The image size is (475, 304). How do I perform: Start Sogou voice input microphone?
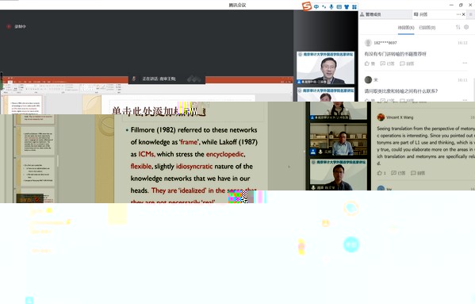click(331, 6)
